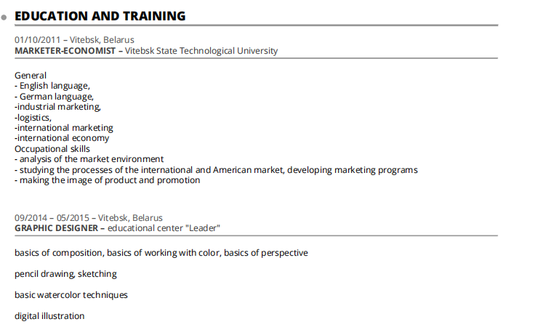
Task: Click the pencil drawing, sketching line
Action: (65, 274)
